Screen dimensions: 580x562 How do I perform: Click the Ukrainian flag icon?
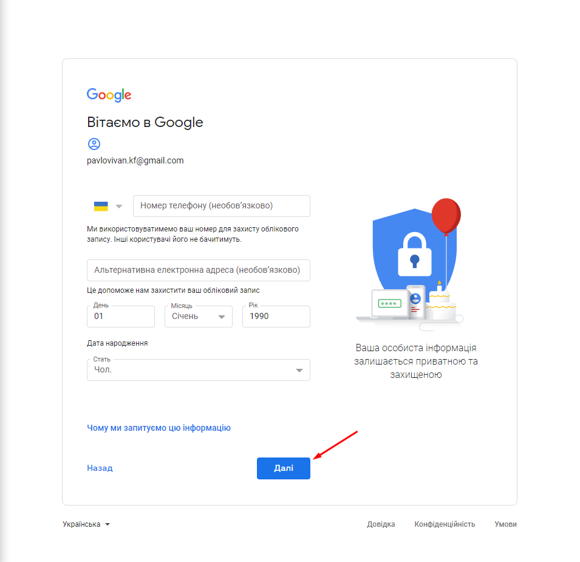pyautogui.click(x=101, y=206)
